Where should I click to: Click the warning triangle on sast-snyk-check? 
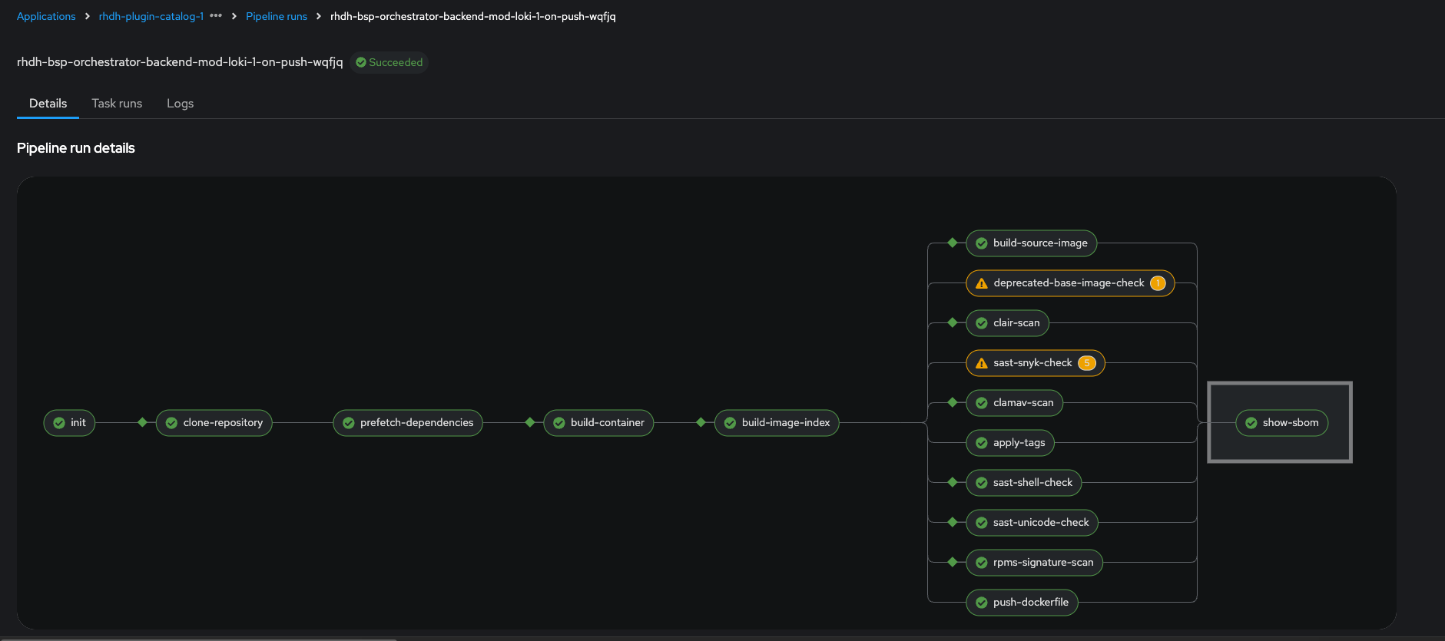pyautogui.click(x=981, y=363)
